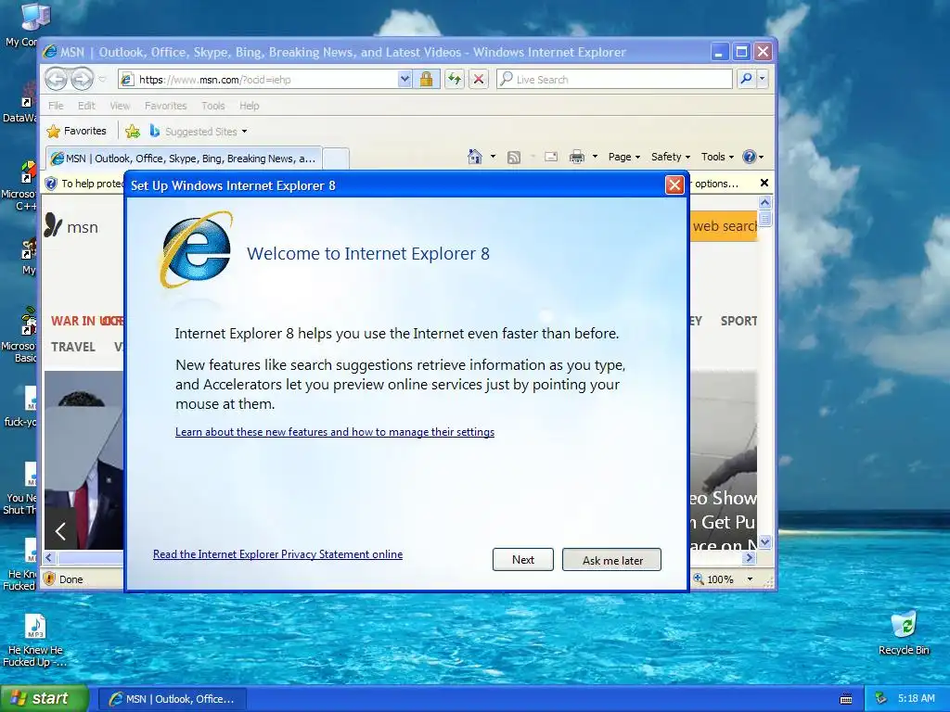Click the RSS feeds icon
The width and height of the screenshot is (950, 712).
click(514, 158)
